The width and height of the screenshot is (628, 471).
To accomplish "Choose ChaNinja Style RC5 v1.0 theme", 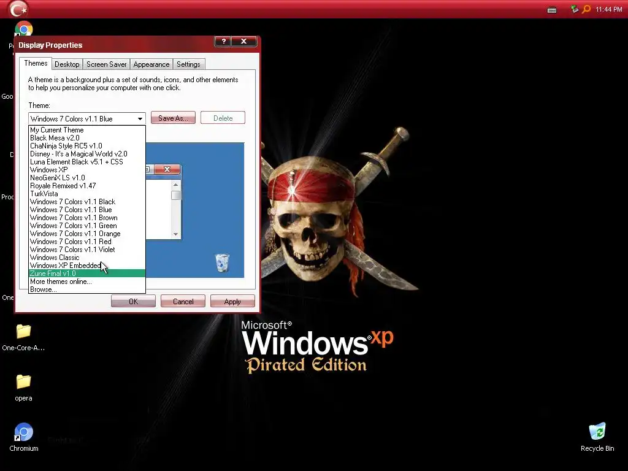I will point(87,146).
